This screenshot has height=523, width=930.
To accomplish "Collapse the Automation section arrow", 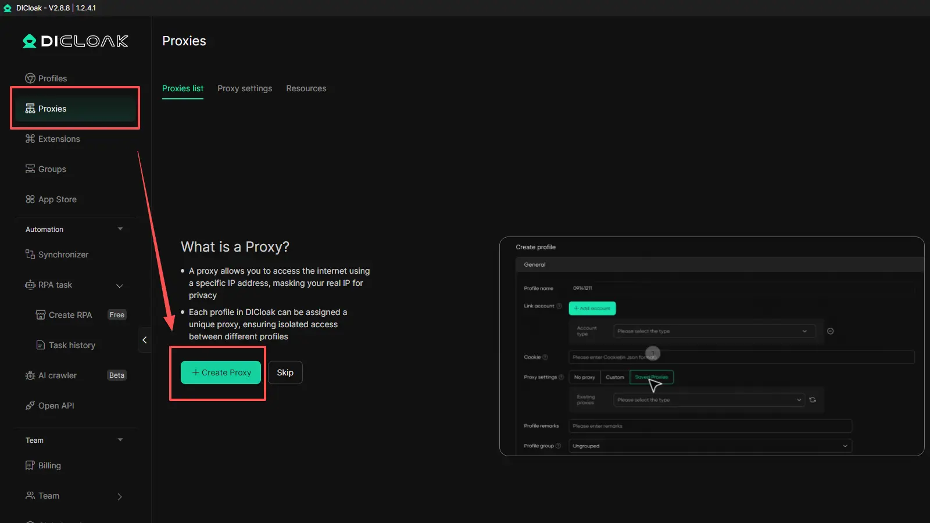I will tap(120, 229).
